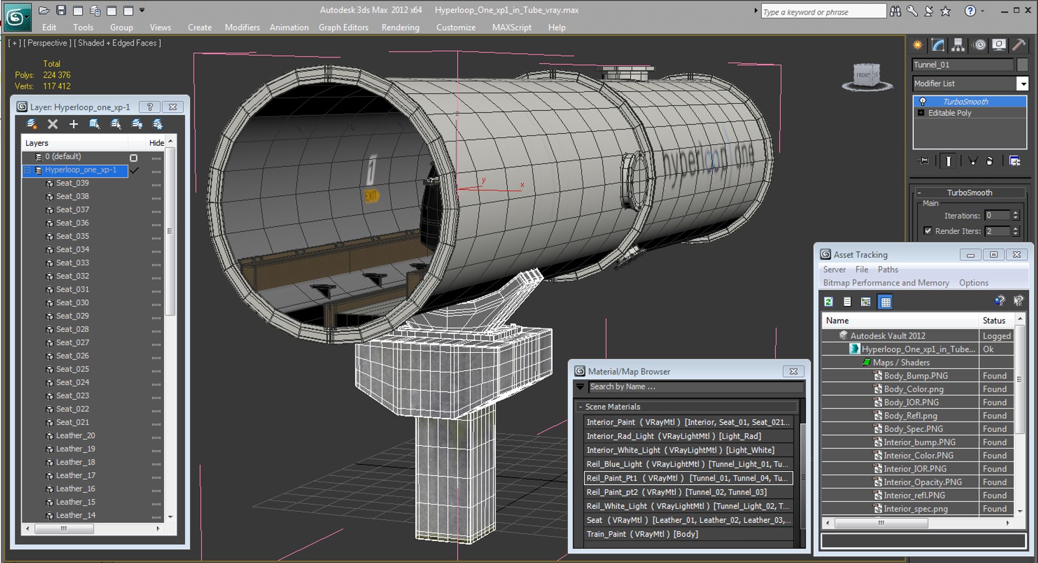The image size is (1038, 563).
Task: Open Bitmap Performance and Memory menu
Action: pyautogui.click(x=886, y=283)
